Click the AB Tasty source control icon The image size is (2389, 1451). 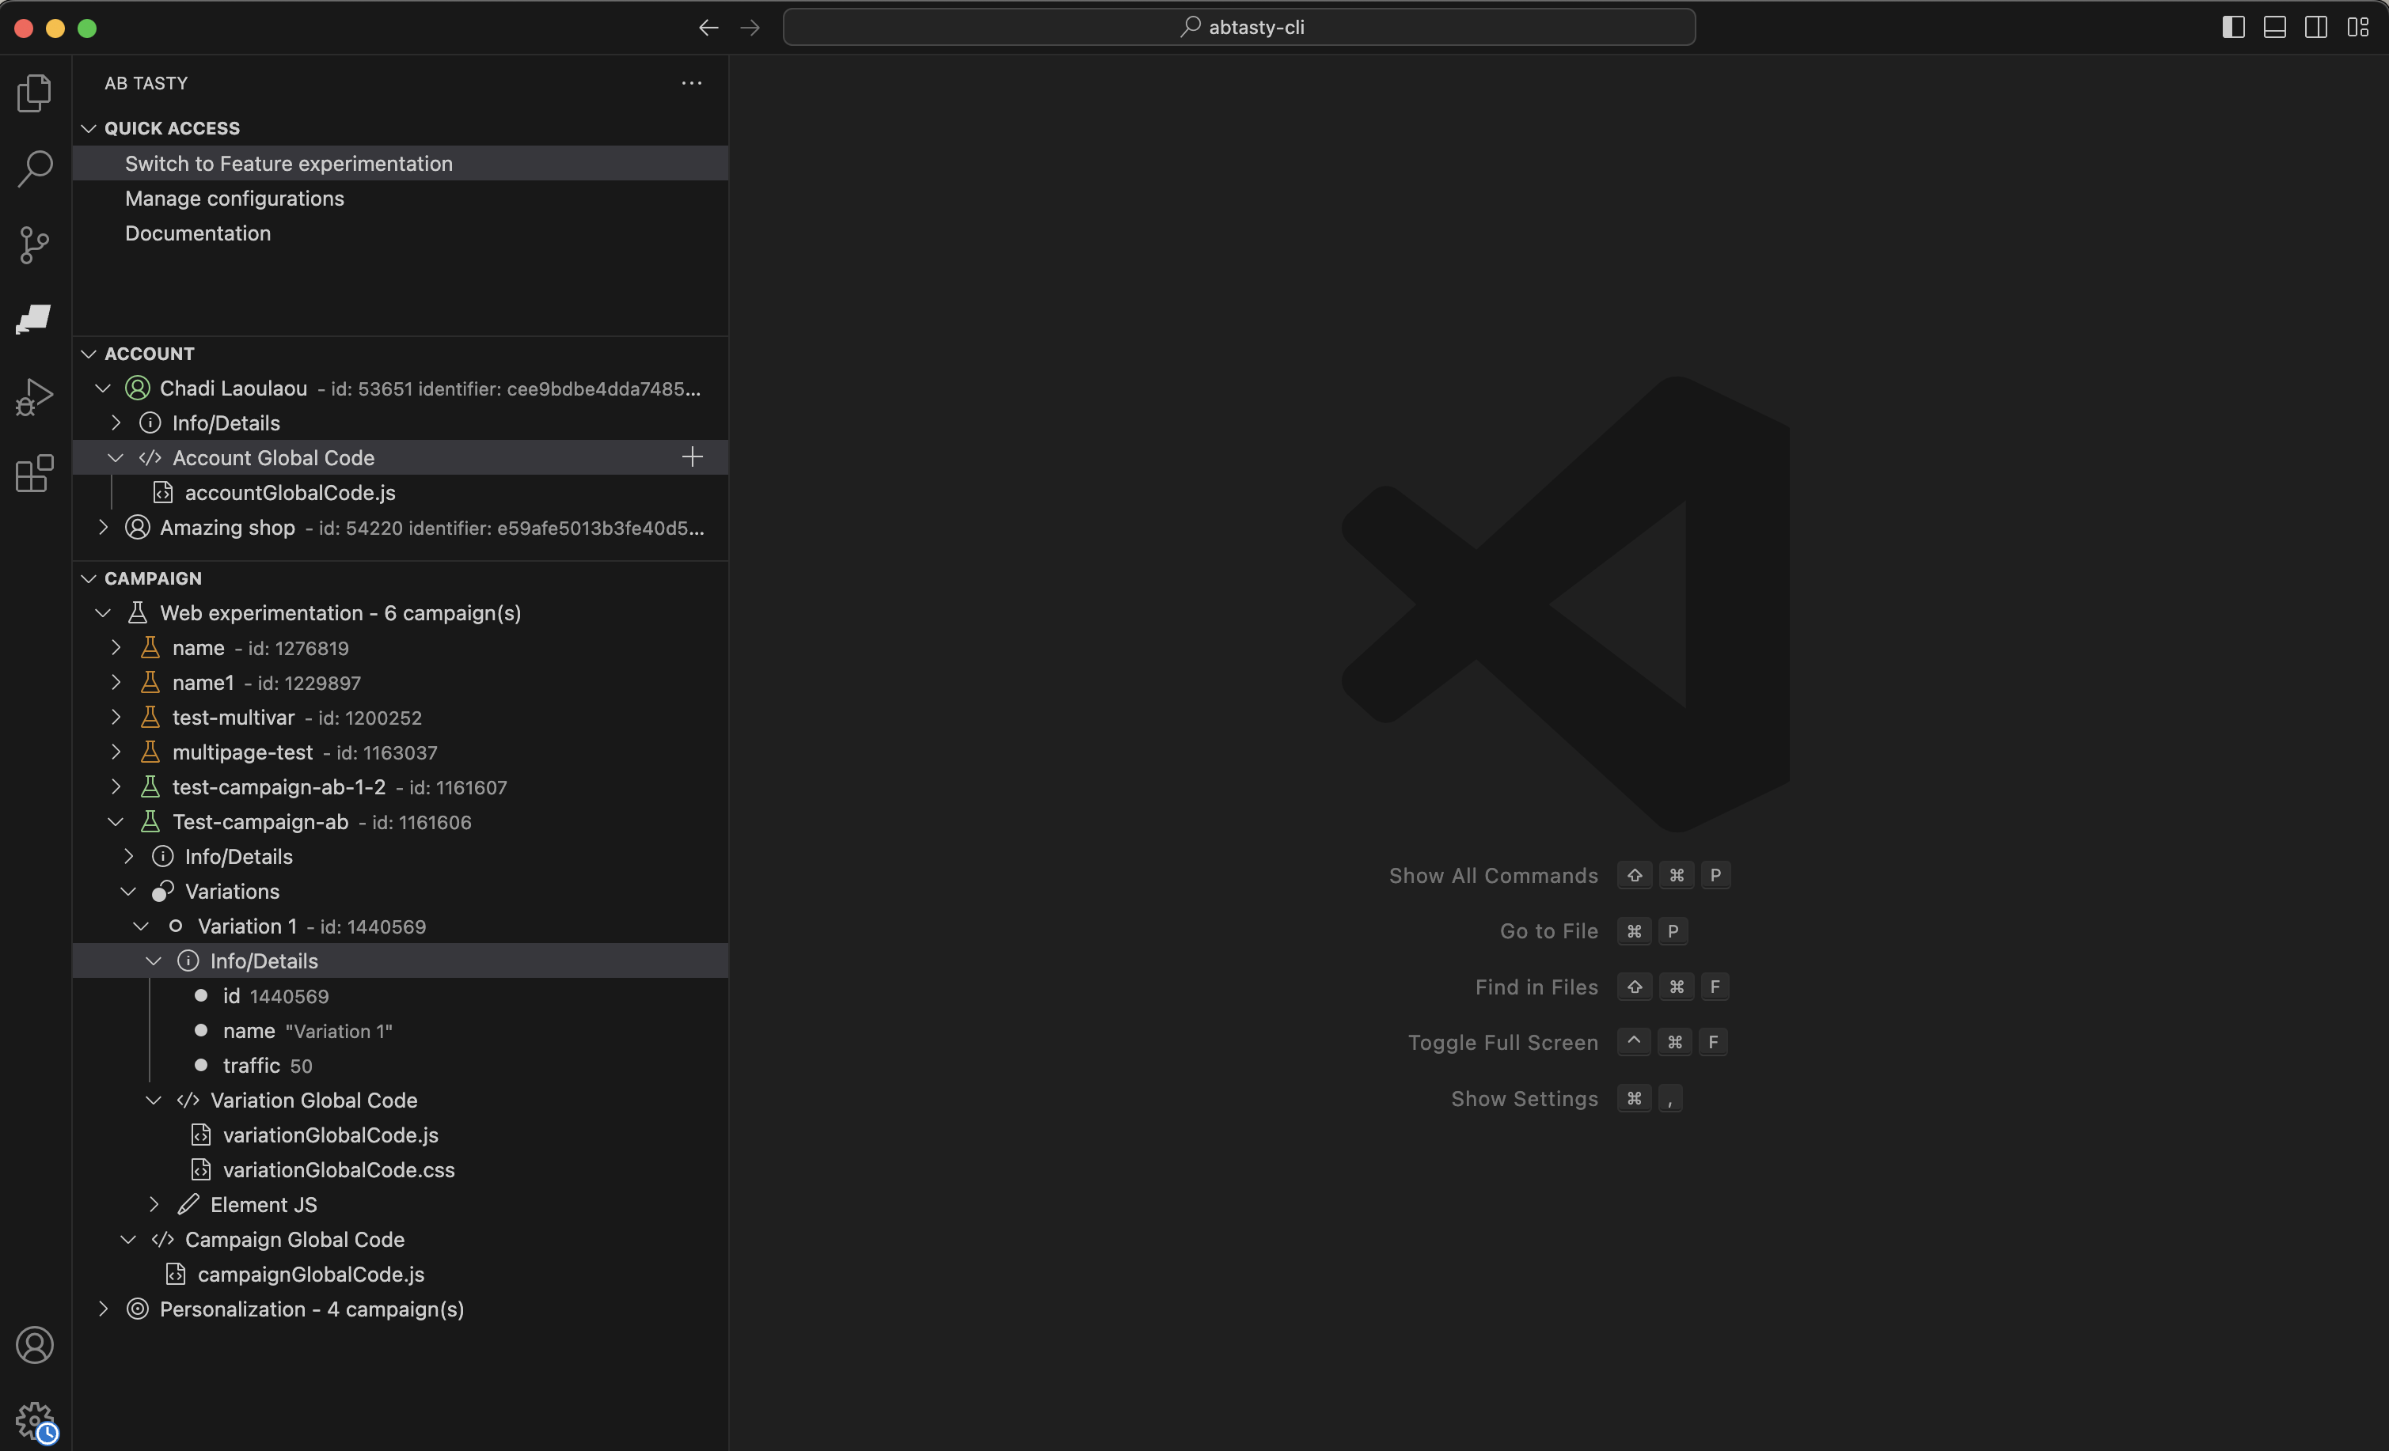click(x=34, y=320)
